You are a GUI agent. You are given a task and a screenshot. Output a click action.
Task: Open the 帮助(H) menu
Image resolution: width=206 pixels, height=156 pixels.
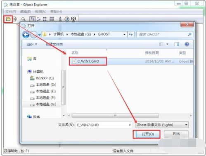pyautogui.click(x=56, y=12)
